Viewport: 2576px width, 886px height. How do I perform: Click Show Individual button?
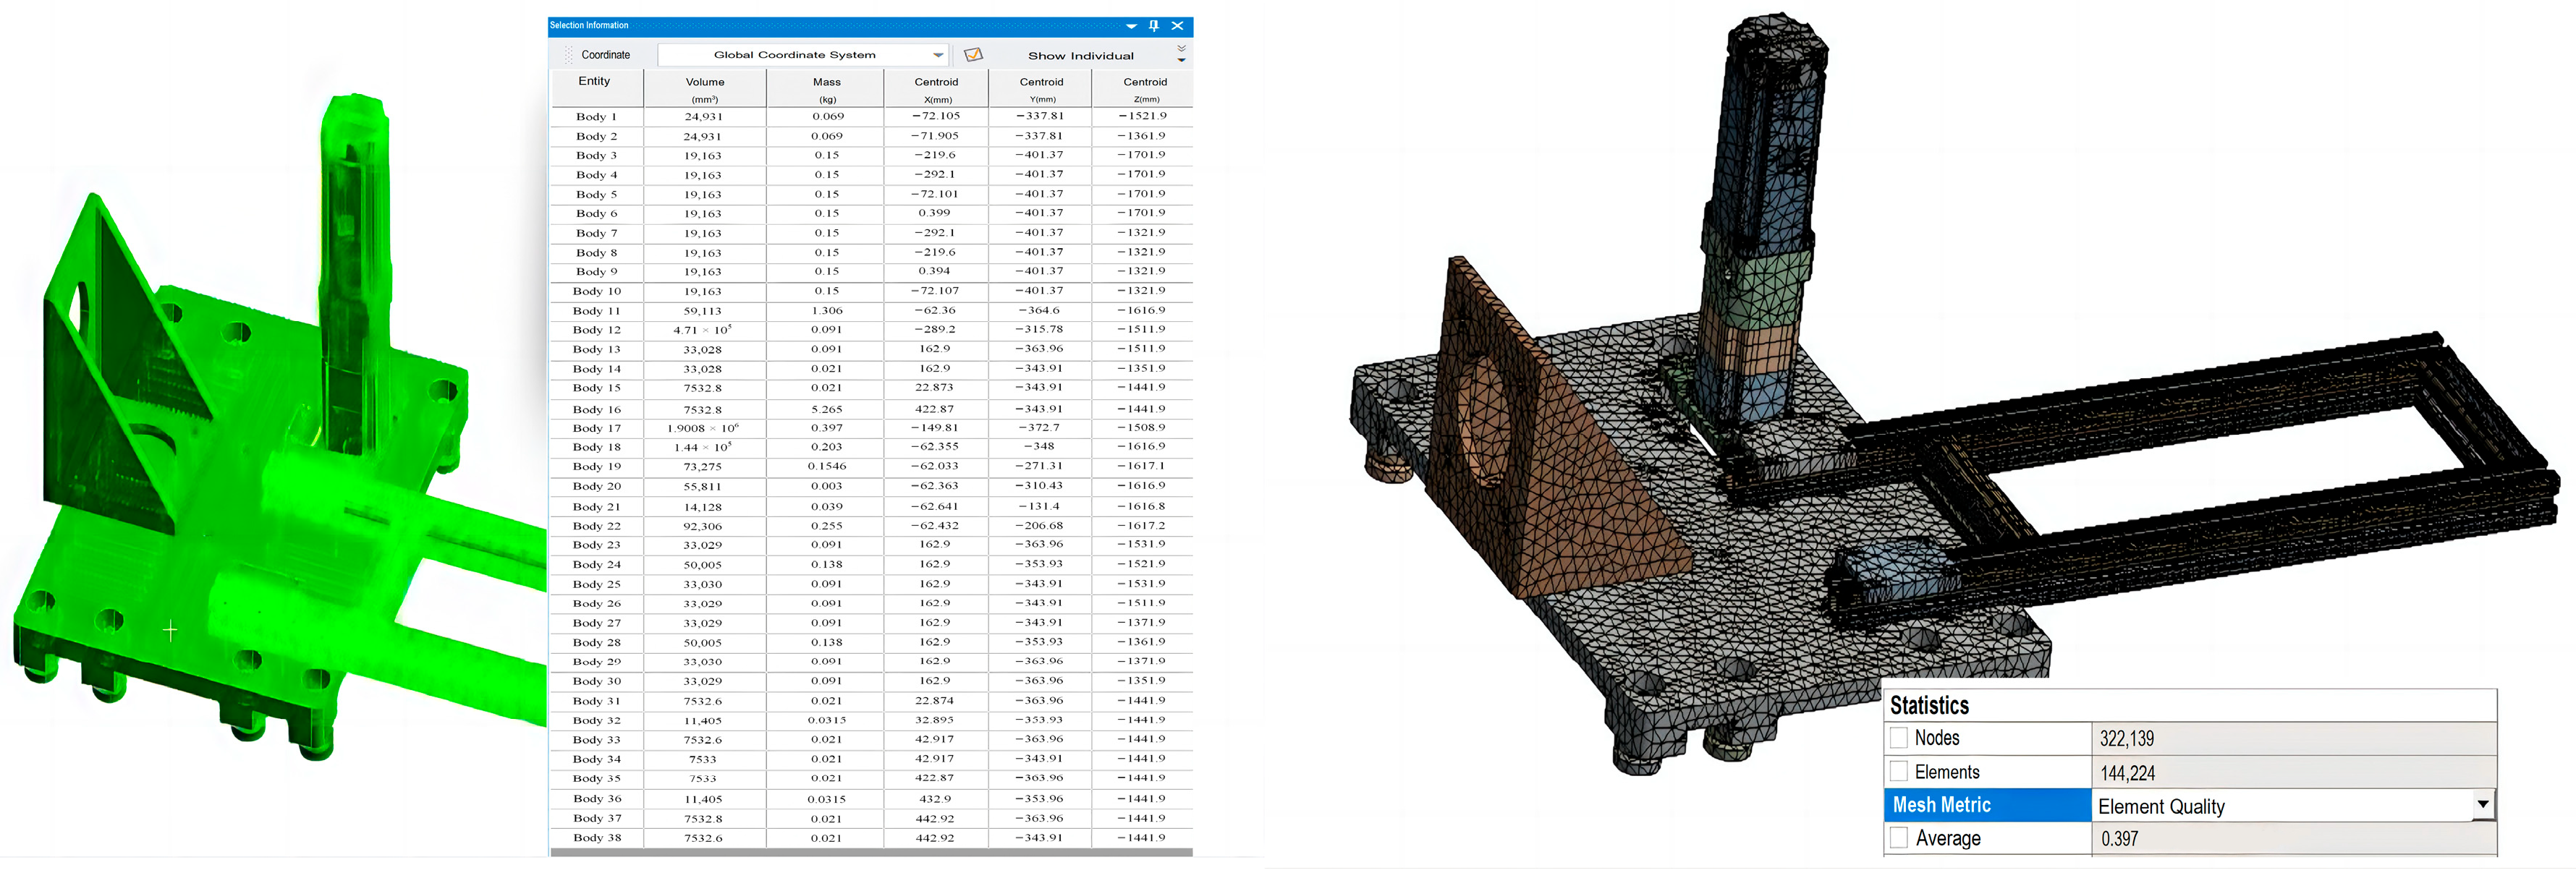tap(1080, 56)
